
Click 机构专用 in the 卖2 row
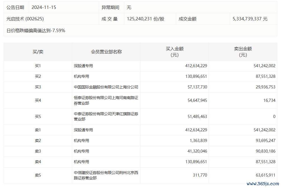(81, 141)
